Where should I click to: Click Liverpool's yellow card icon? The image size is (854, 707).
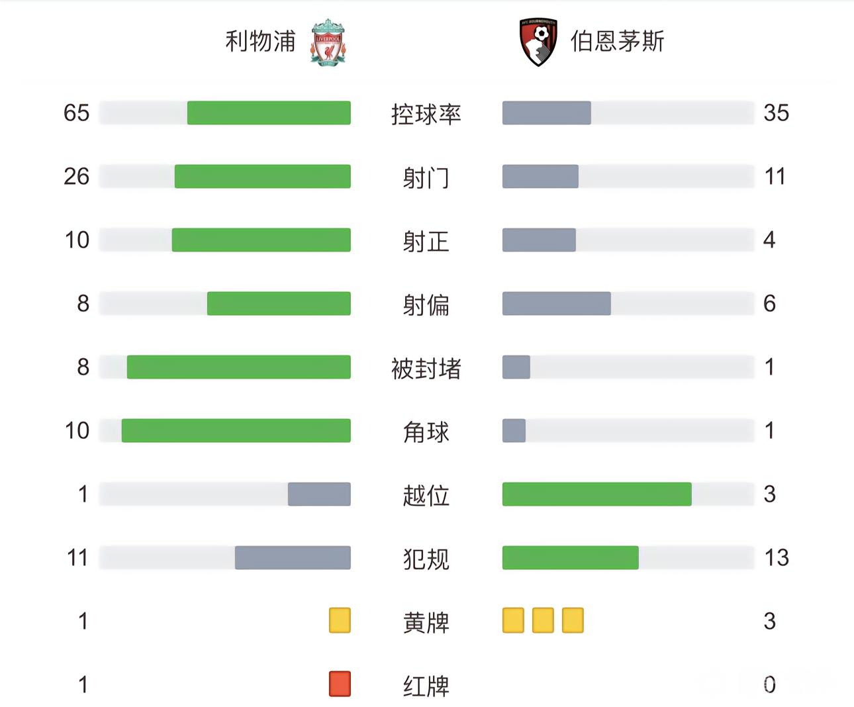340,621
